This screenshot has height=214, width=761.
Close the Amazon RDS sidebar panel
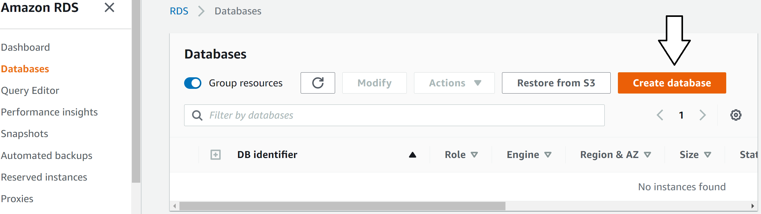pyautogui.click(x=109, y=7)
